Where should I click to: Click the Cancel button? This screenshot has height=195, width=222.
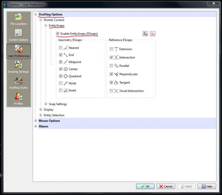pos(166,186)
